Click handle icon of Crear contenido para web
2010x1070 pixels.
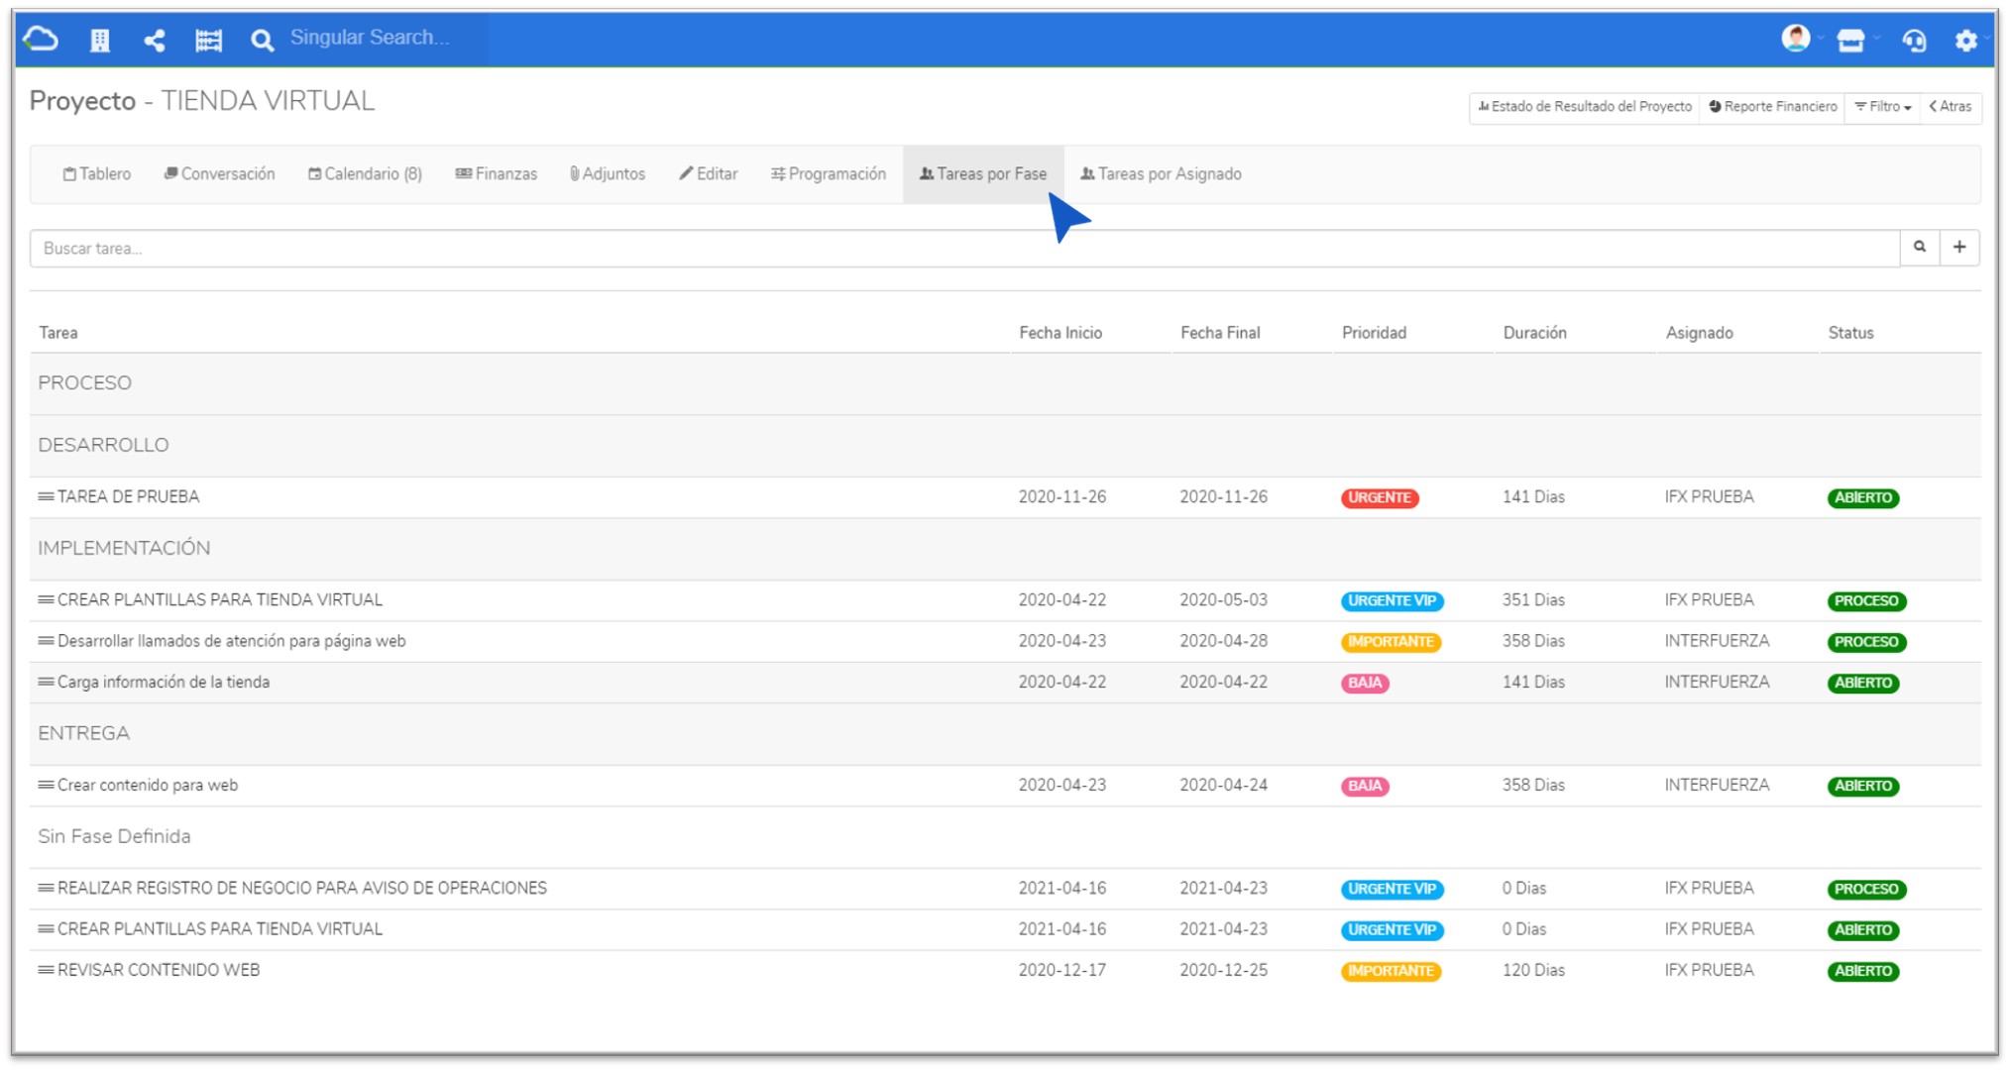[x=46, y=785]
